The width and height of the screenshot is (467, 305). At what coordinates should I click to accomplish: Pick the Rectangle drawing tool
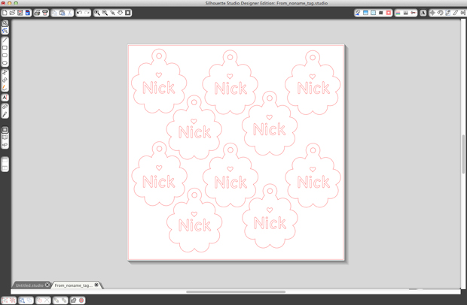tap(5, 47)
